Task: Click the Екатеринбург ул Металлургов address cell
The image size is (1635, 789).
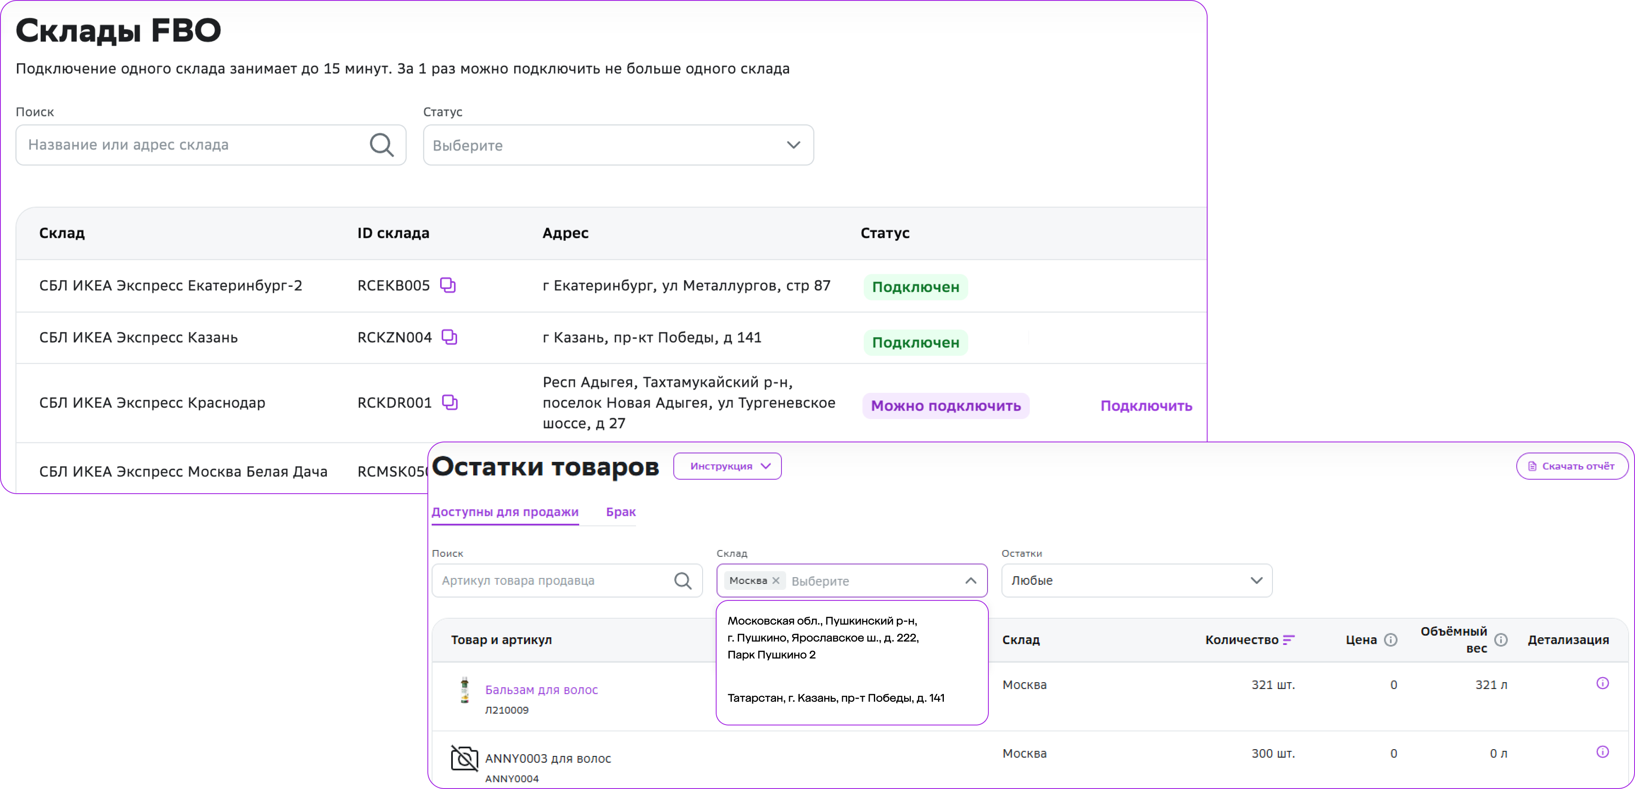Action: coord(686,286)
